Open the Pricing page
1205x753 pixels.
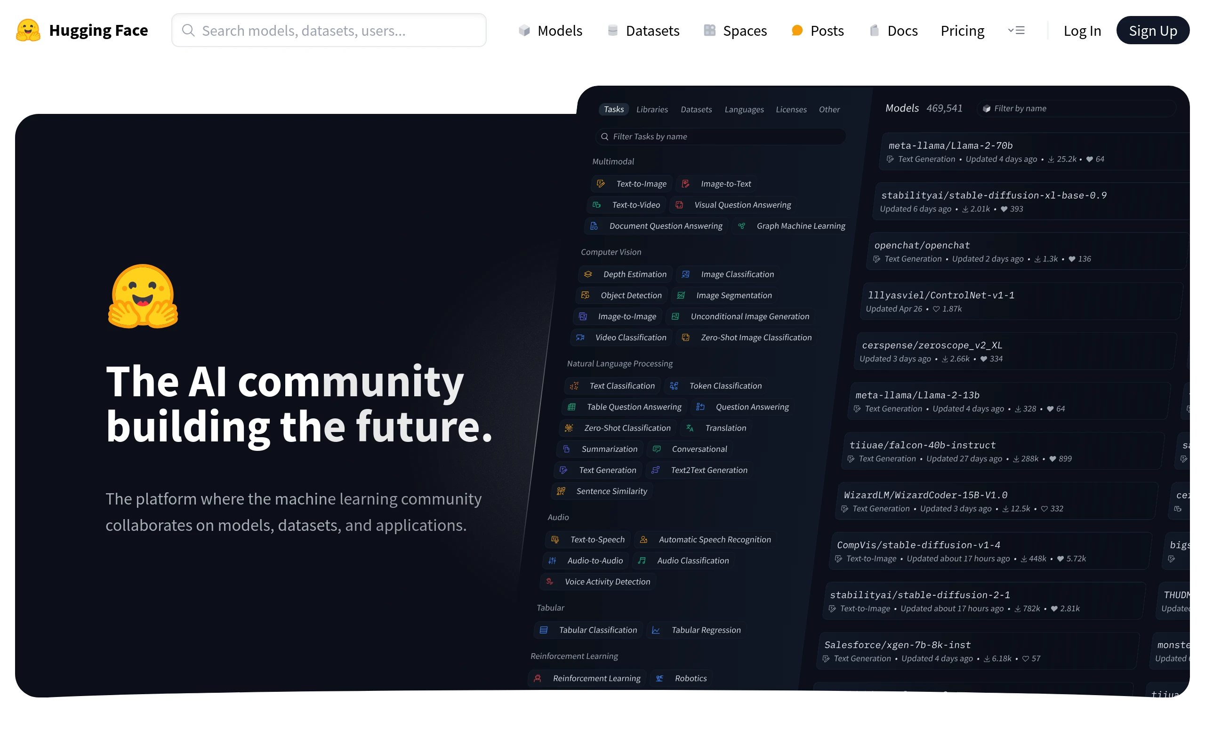tap(962, 31)
